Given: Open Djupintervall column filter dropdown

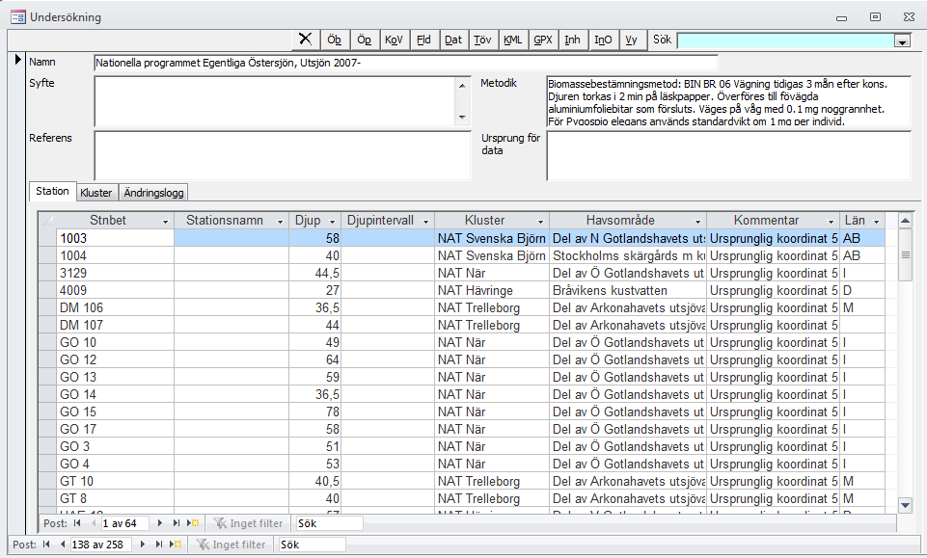Looking at the screenshot, I should click(x=425, y=222).
